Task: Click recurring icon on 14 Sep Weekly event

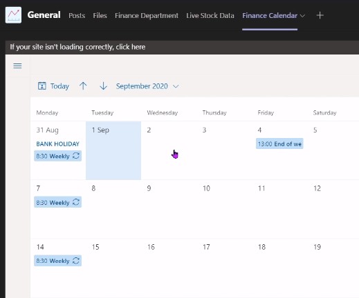Action: coord(76,261)
